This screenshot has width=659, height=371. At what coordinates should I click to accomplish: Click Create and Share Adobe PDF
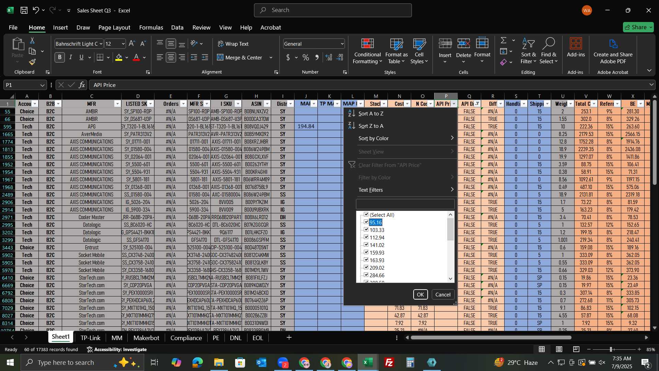click(x=613, y=51)
